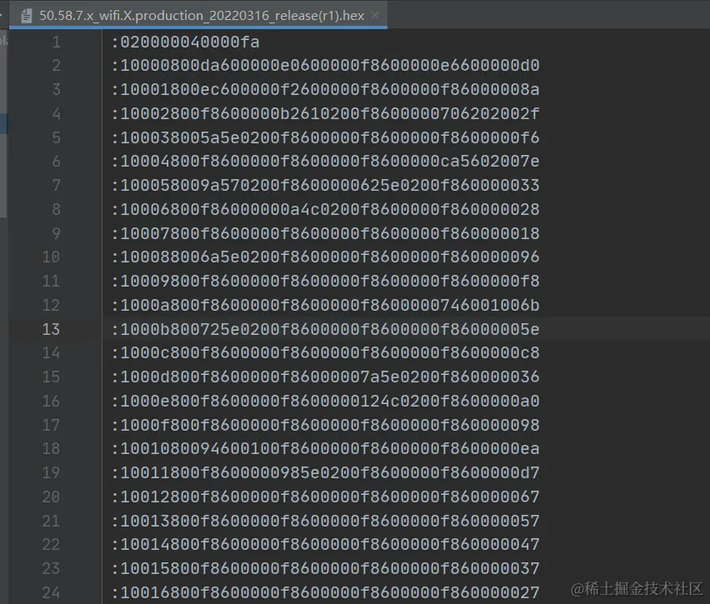Viewport: 710px width, 604px height.
Task: Place cursor in record starting :10004800f860
Action: coord(326,161)
